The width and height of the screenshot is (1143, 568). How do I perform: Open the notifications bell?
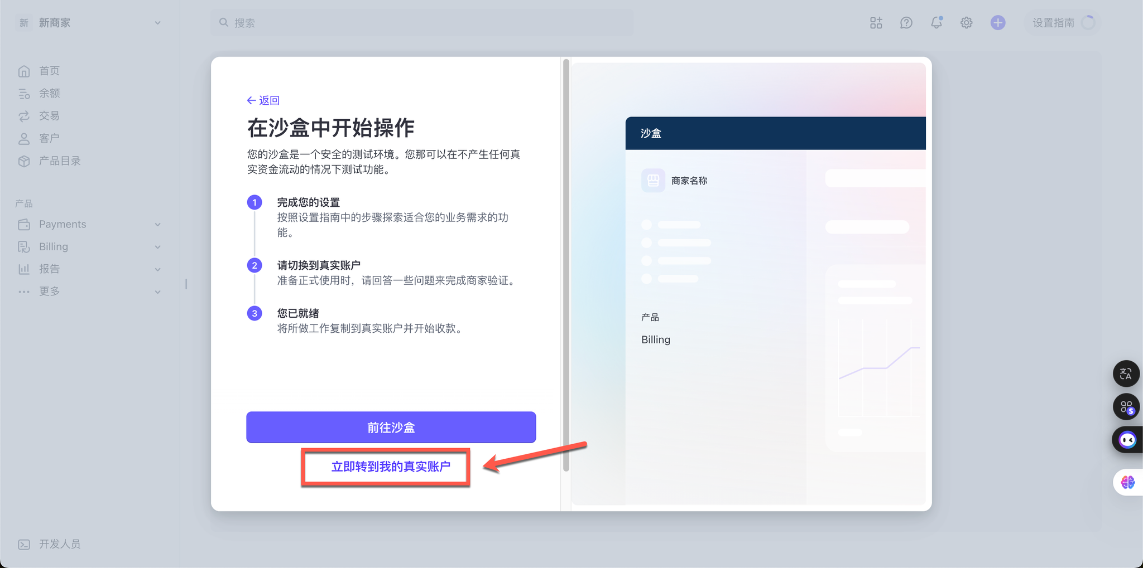pyautogui.click(x=936, y=23)
